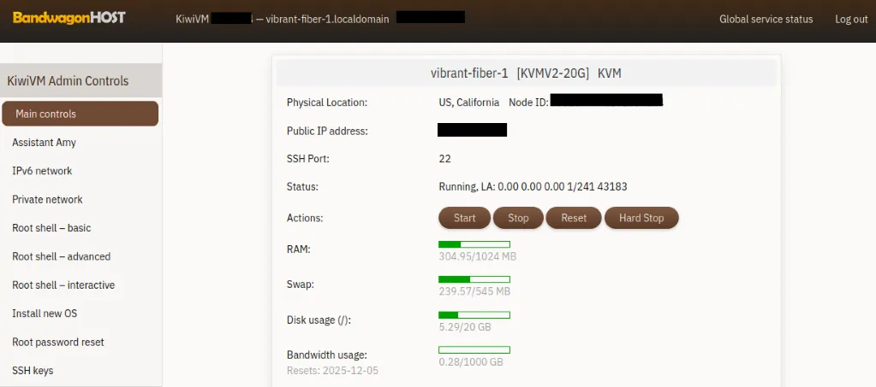This screenshot has width=876, height=387.
Task: Click the BandwagonHOST logo
Action: pos(69,18)
